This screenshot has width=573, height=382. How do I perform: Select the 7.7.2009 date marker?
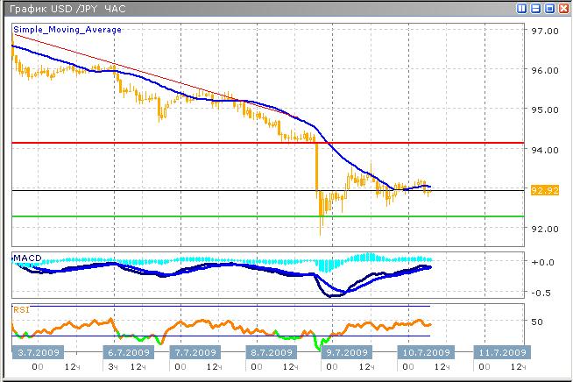click(194, 352)
